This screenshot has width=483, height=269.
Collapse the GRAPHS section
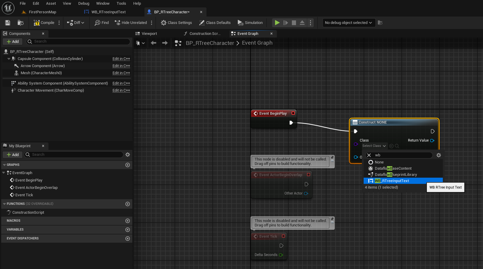tap(4, 165)
